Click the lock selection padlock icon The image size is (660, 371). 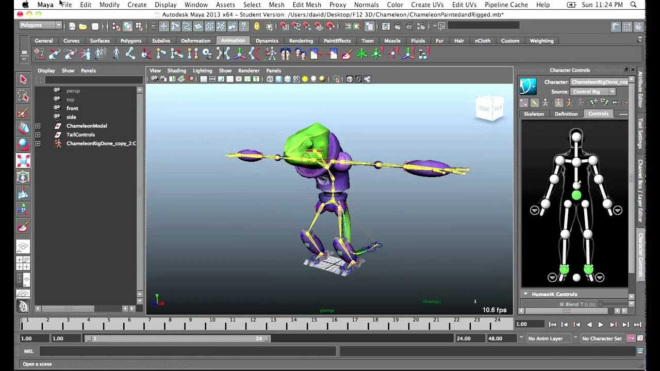257,26
